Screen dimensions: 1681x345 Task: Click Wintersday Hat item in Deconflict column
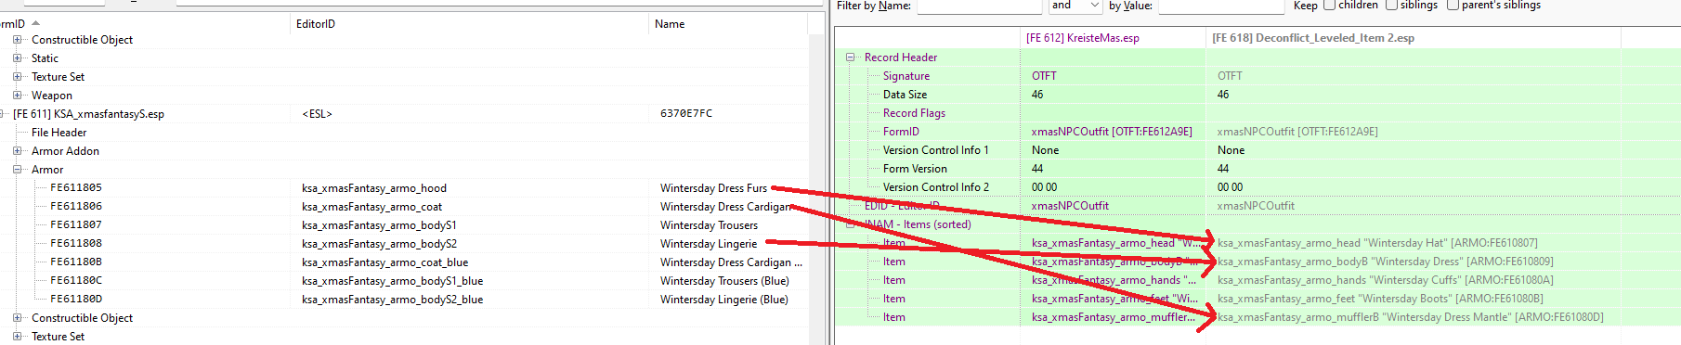coord(1377,243)
